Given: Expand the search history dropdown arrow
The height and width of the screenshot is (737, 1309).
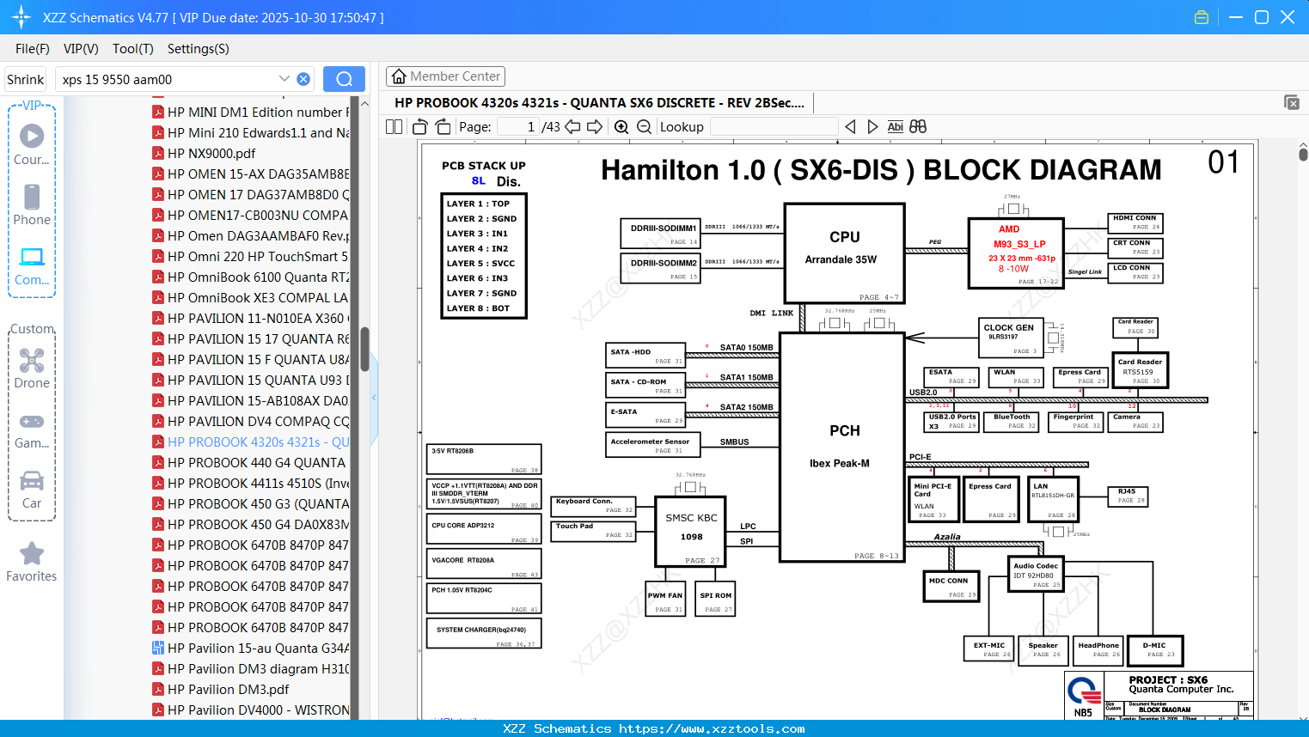Looking at the screenshot, I should click(284, 79).
